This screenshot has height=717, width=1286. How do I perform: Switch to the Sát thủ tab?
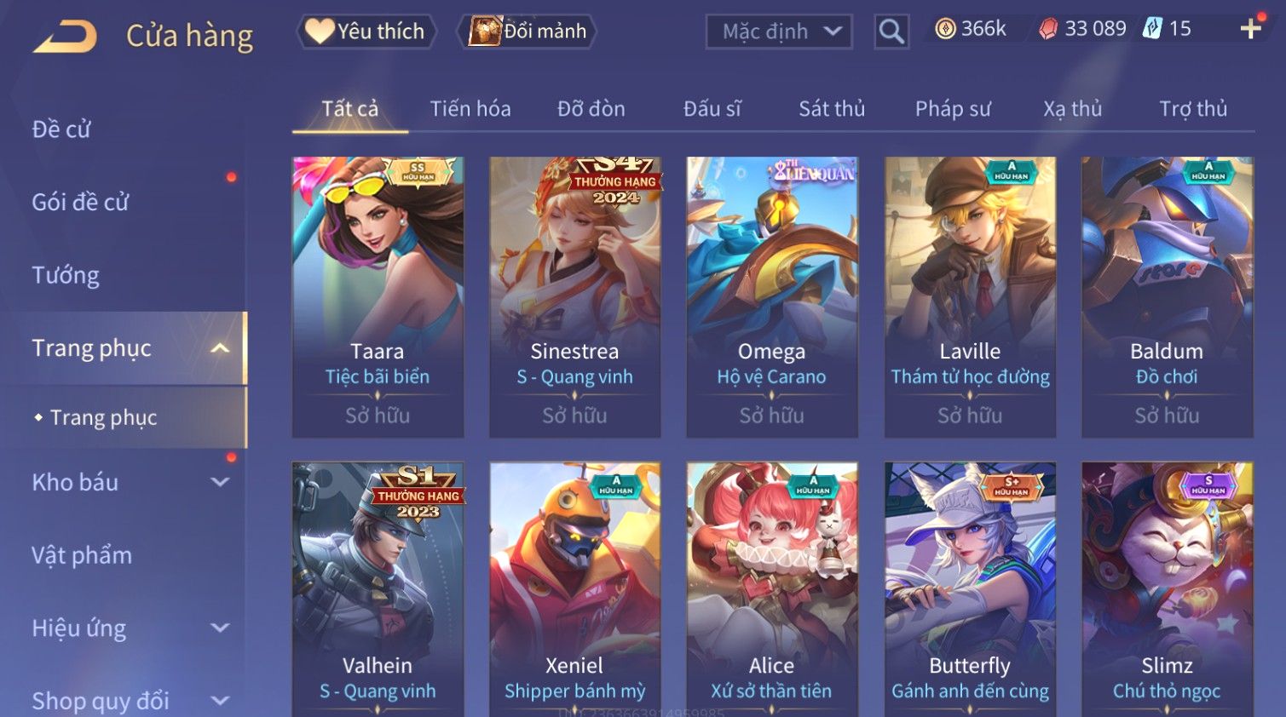[832, 109]
